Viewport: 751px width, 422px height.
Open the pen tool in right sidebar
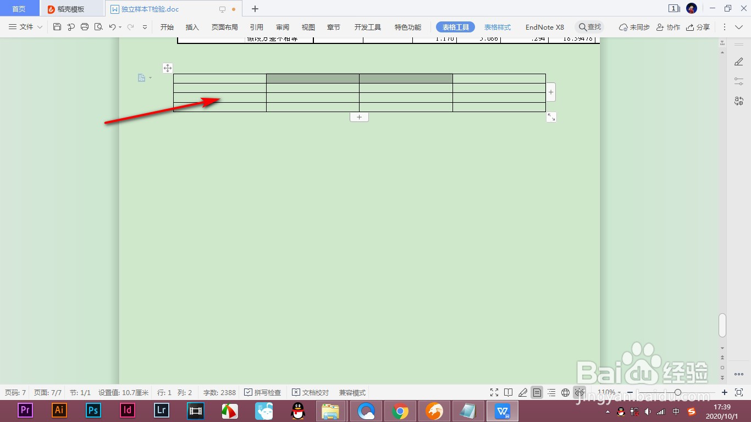click(739, 62)
